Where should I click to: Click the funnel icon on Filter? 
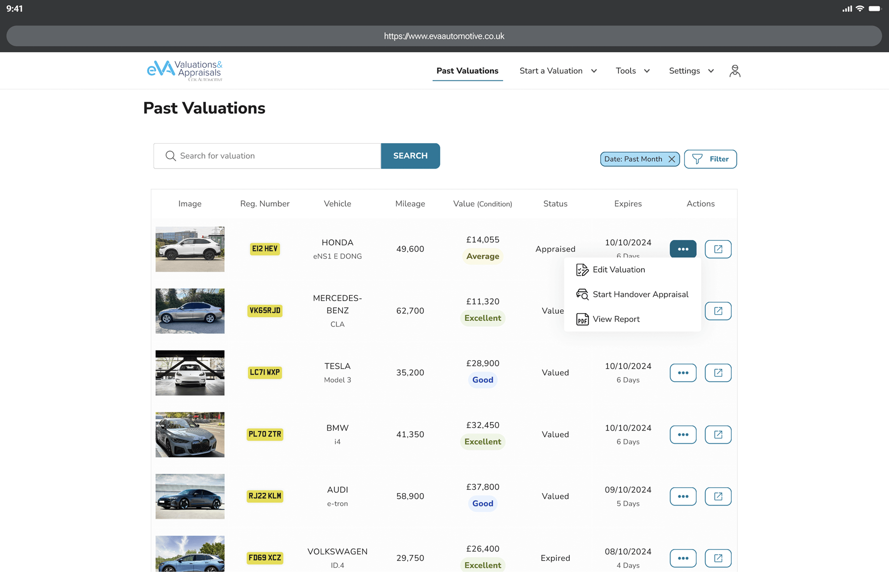click(x=697, y=159)
